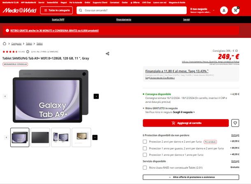Click the MediaWorld logo
251x184 pixels.
pyautogui.click(x=19, y=10)
